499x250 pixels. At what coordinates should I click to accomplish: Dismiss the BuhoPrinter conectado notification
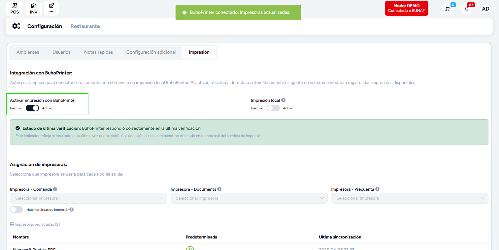[238, 13]
